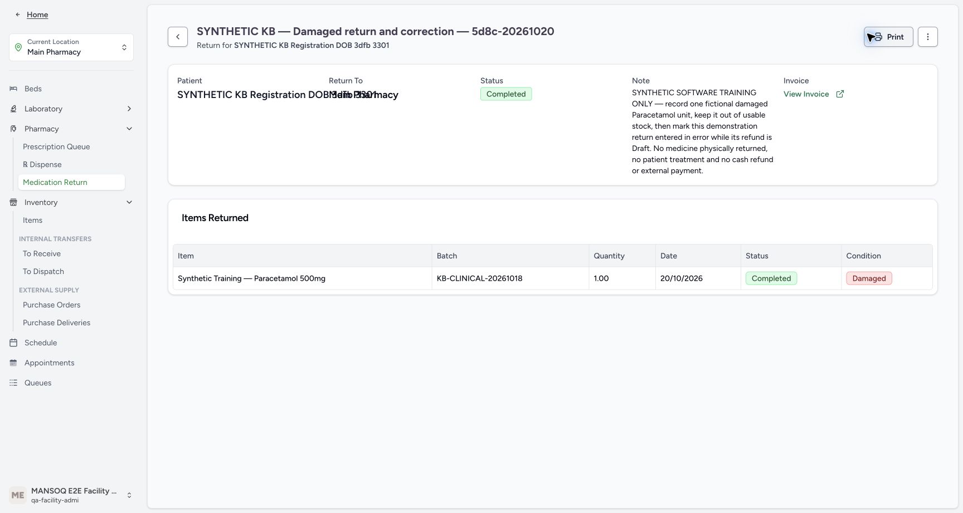Click the Queues list icon

point(13,383)
